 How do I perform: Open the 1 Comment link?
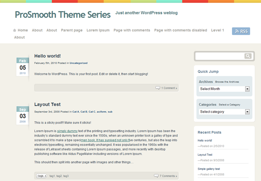[169, 88]
